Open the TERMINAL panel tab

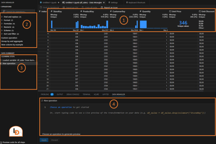coord(86,94)
